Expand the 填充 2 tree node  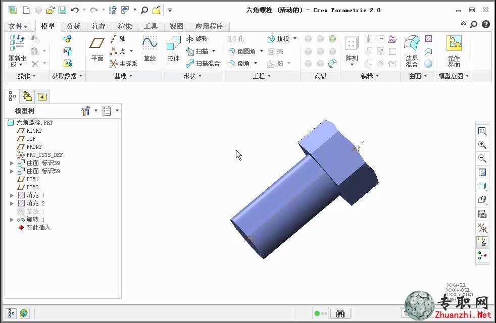12,203
